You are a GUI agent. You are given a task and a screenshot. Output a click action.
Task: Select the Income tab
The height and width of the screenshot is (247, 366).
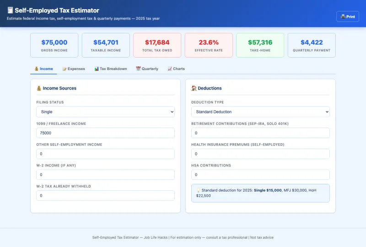click(x=44, y=69)
